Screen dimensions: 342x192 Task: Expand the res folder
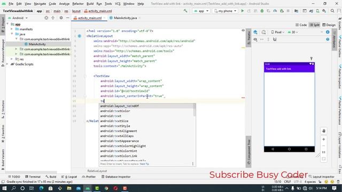pyautogui.click(x=12, y=59)
